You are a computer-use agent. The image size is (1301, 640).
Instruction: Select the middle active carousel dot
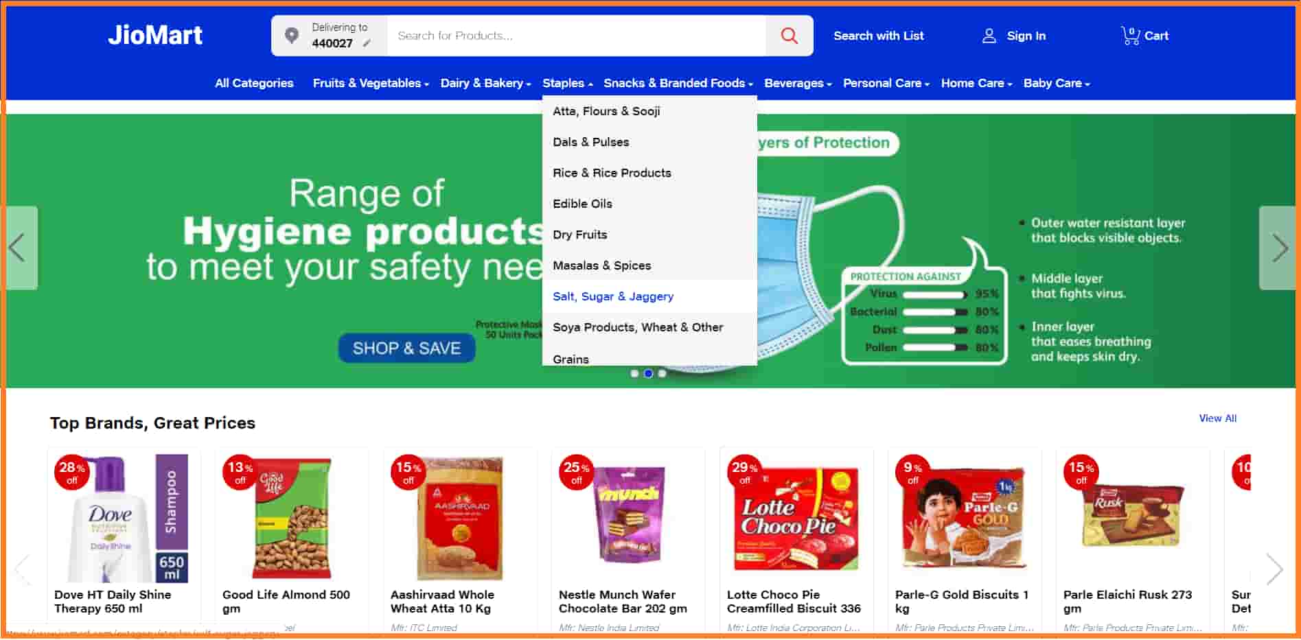pos(648,374)
